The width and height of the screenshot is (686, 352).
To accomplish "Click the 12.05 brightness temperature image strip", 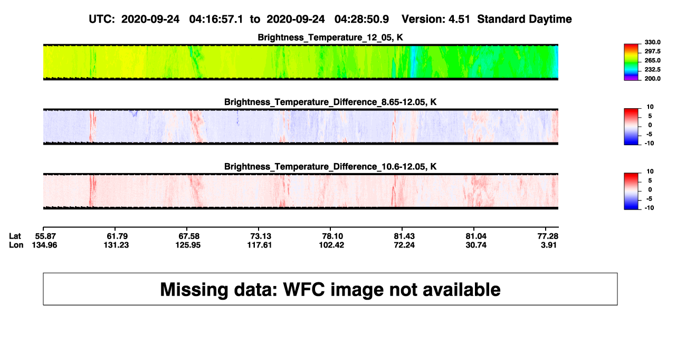I will pos(300,62).
